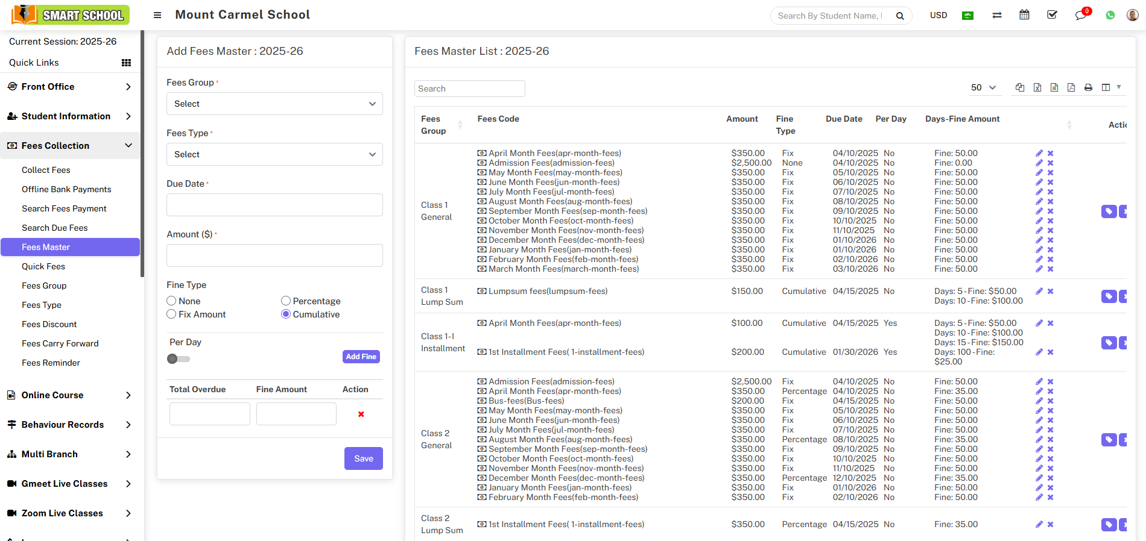The width and height of the screenshot is (1146, 541).
Task: Select the None fine type radio
Action: tap(172, 301)
